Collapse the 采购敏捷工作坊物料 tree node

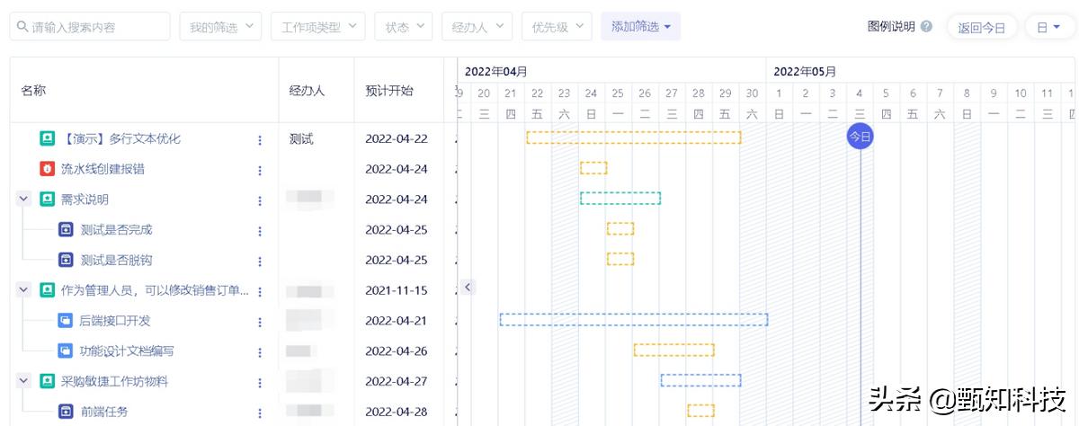(x=24, y=381)
